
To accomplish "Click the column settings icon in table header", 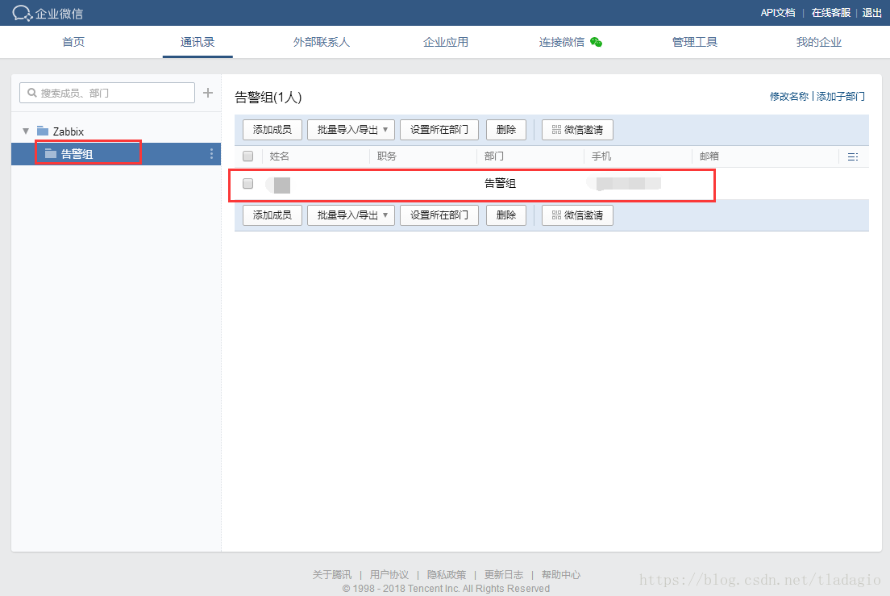I will (853, 156).
